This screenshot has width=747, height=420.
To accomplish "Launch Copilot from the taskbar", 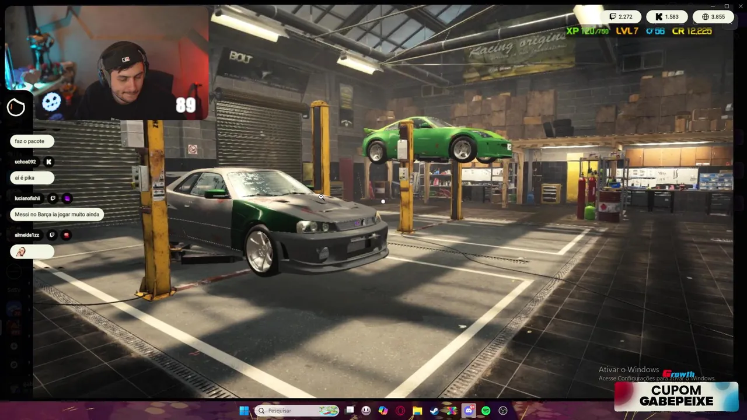I will coord(383,411).
